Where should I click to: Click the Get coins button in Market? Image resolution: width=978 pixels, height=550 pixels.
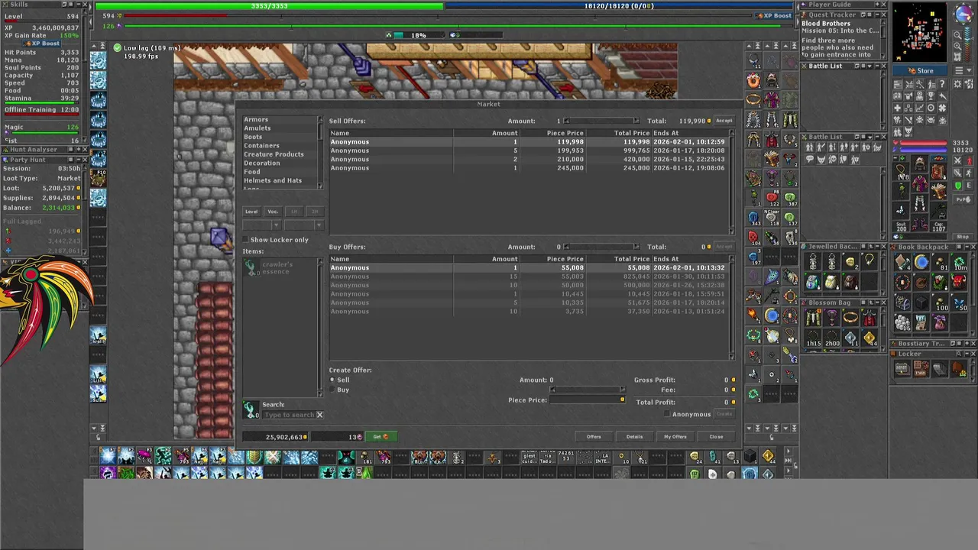coord(380,437)
